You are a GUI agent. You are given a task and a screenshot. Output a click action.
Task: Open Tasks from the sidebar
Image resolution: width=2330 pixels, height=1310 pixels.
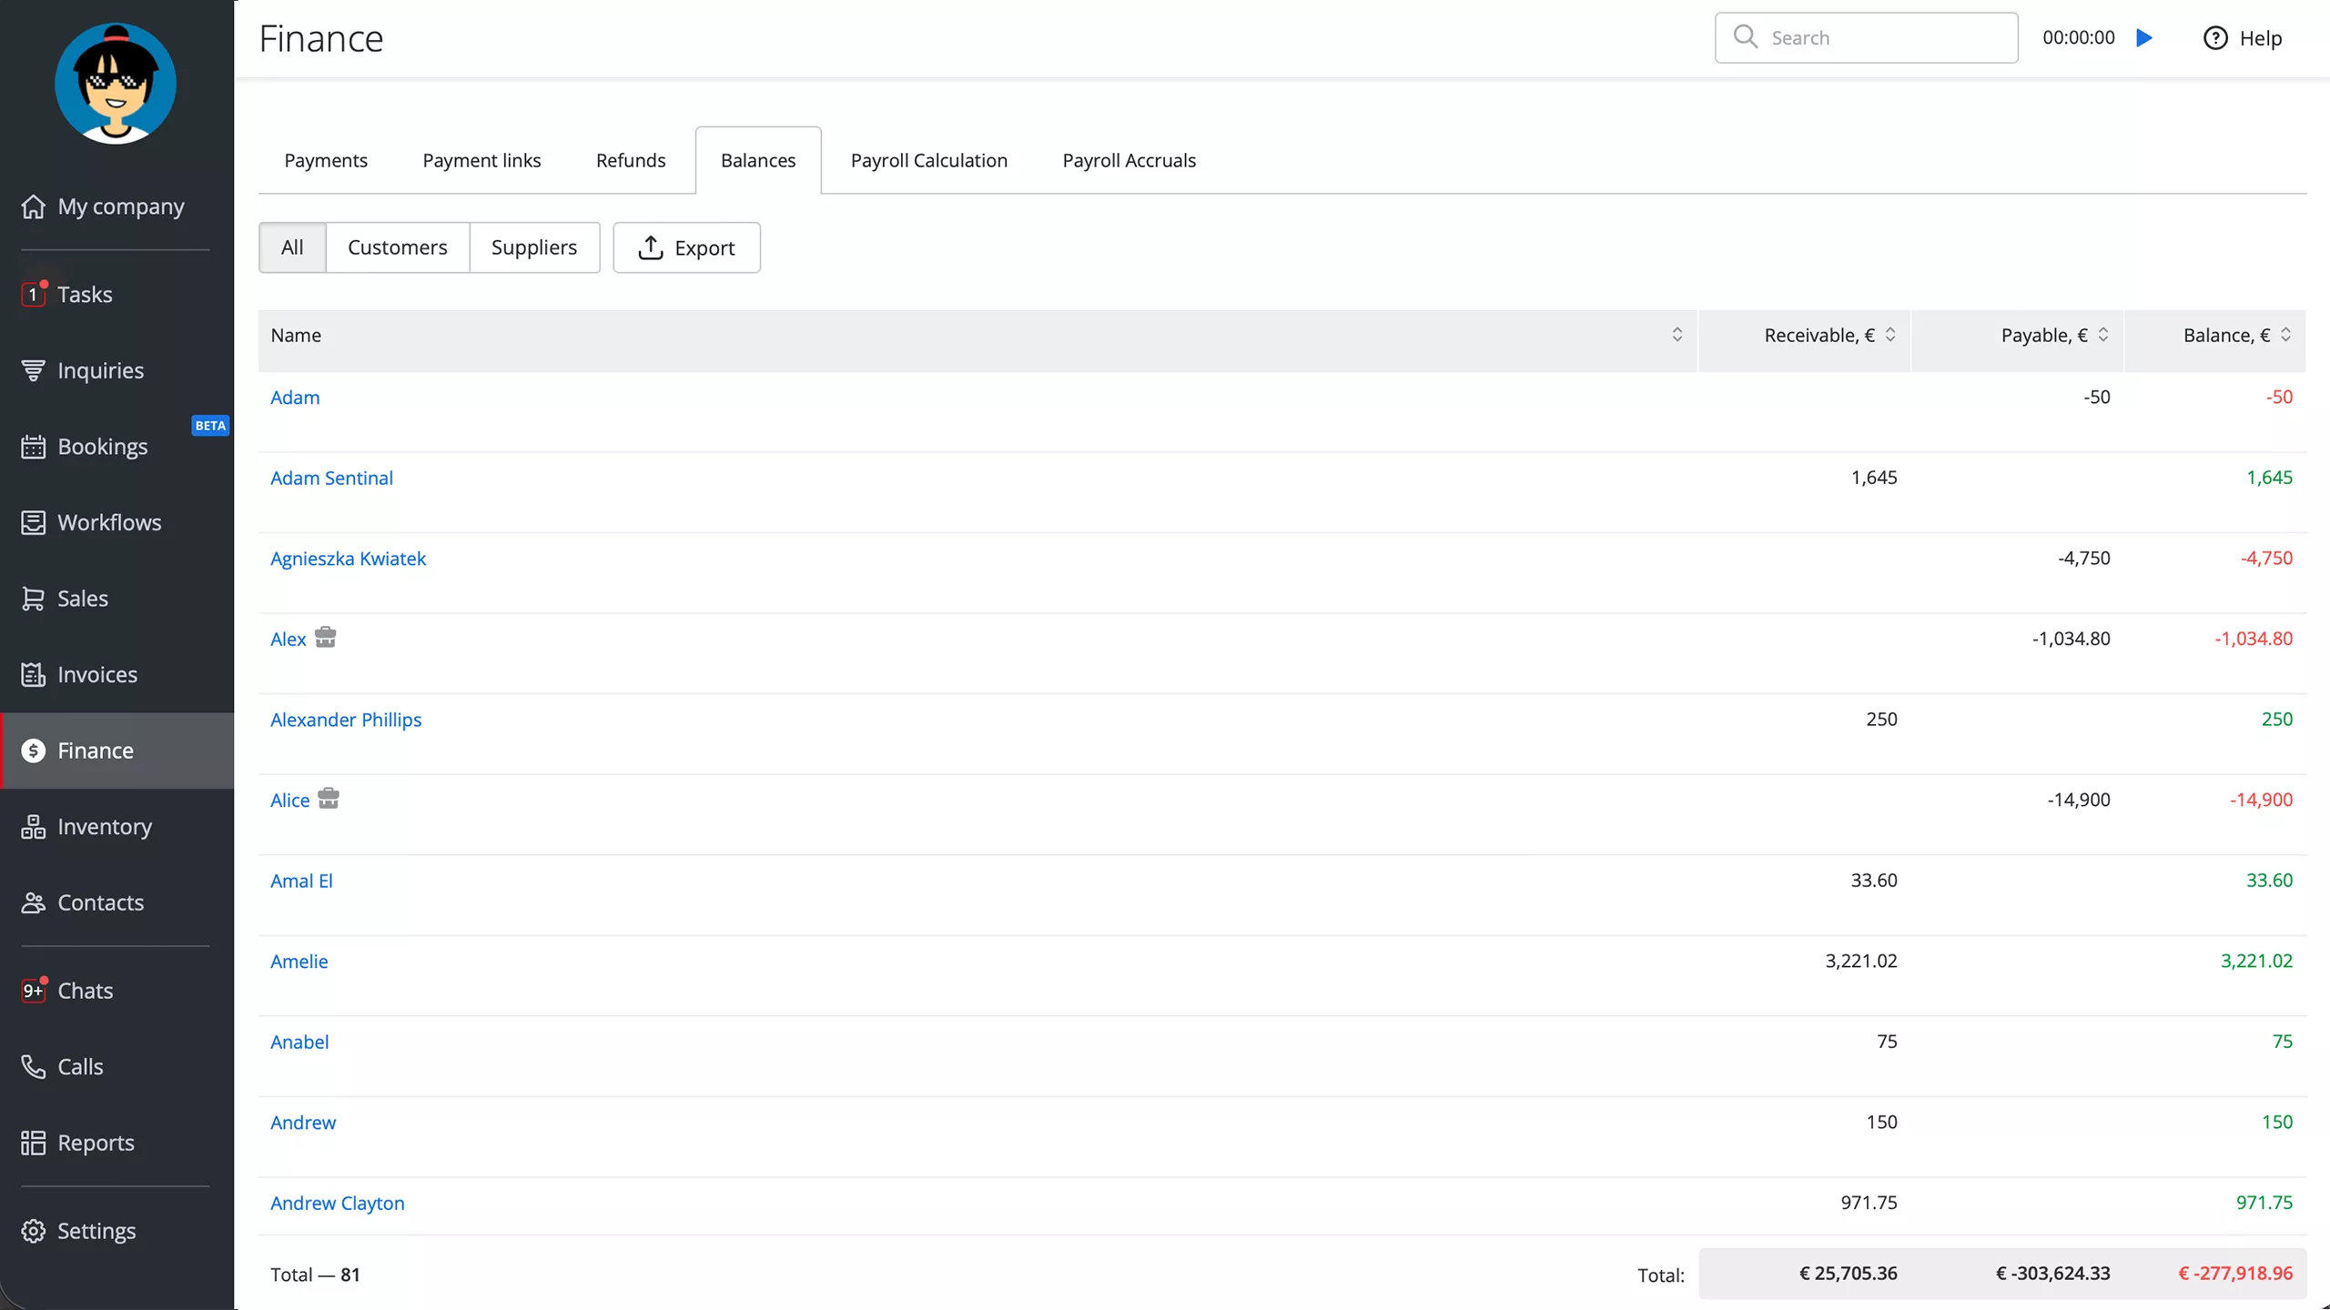click(x=85, y=294)
